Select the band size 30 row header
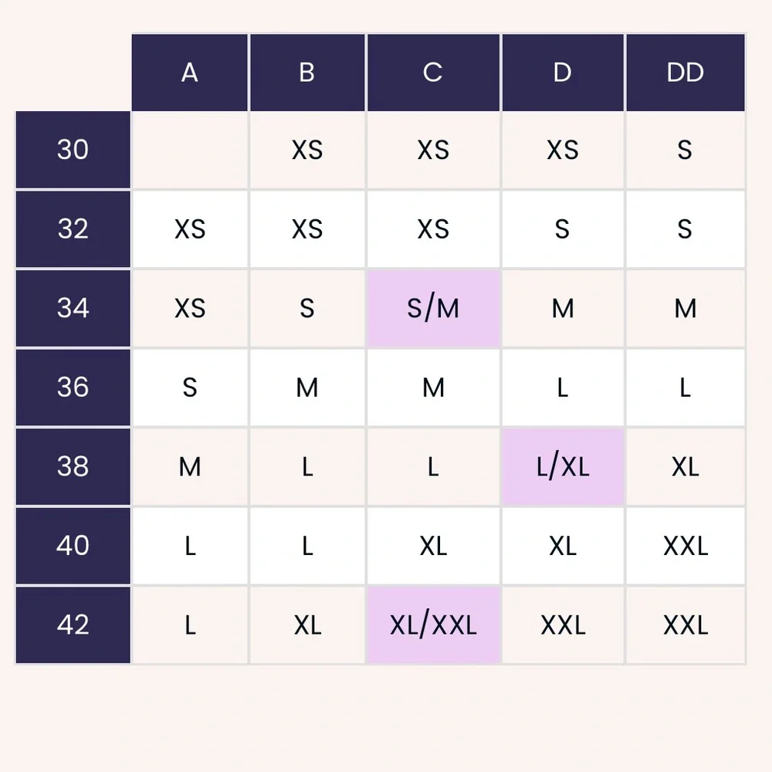Viewport: 772px width, 772px height. [x=73, y=150]
